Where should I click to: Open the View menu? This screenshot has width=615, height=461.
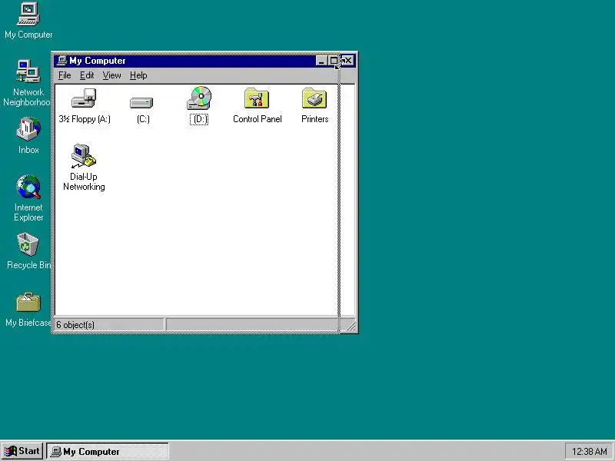click(111, 75)
